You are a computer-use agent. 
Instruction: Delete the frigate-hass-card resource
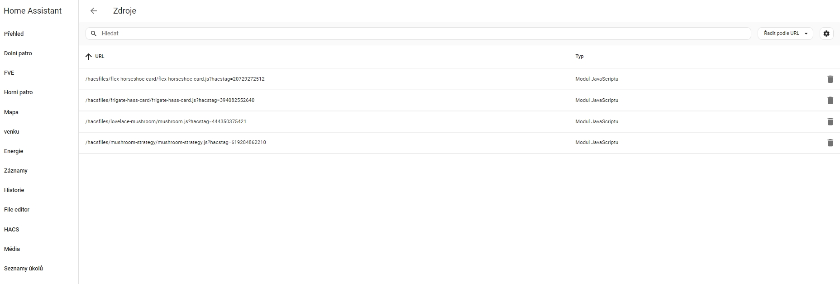830,101
